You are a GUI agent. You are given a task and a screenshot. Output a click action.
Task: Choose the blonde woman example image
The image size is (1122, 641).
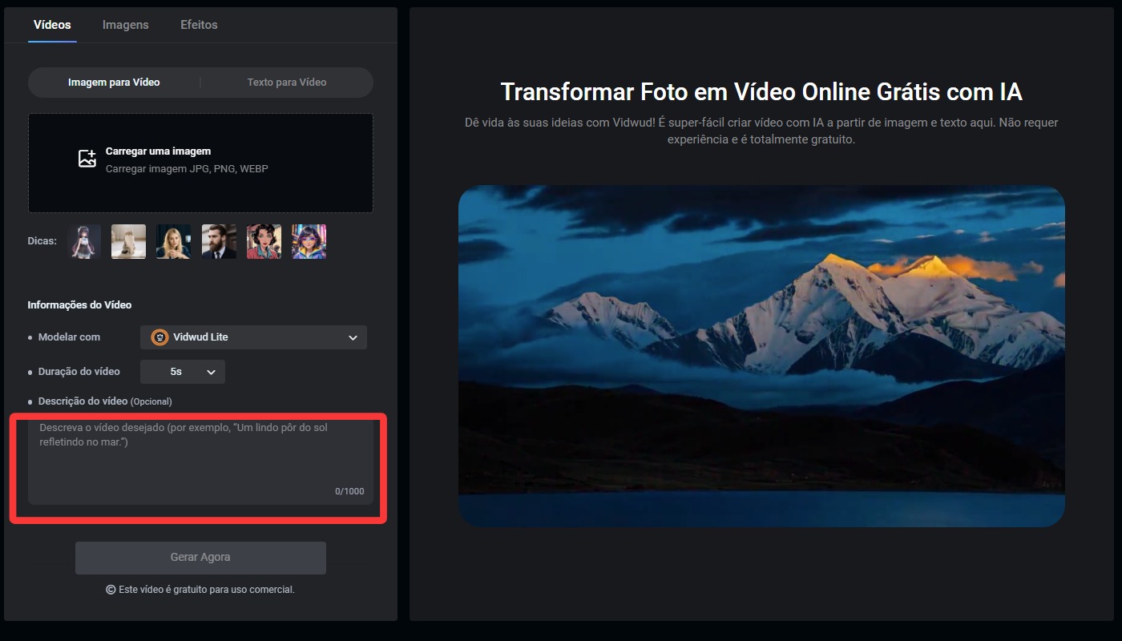pos(173,241)
